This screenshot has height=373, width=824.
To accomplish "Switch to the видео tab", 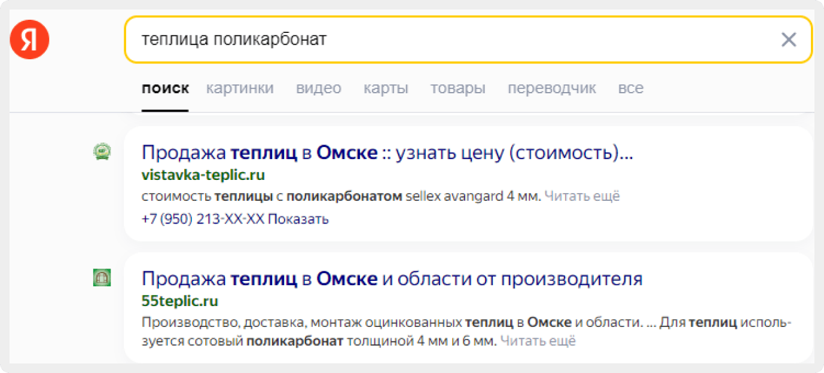I will 319,88.
